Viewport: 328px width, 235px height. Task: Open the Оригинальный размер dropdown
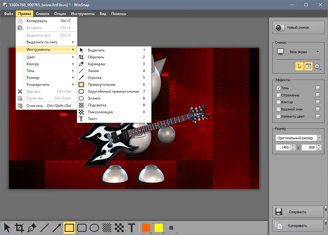click(x=319, y=138)
